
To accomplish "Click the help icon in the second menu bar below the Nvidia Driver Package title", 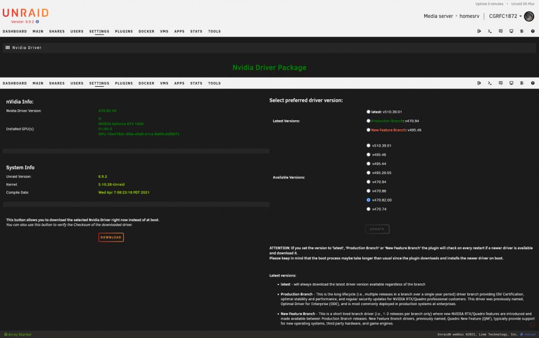I will [x=533, y=83].
